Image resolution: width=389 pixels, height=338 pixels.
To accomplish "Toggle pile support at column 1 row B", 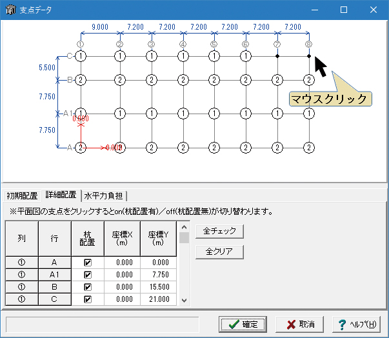I will point(81,80).
